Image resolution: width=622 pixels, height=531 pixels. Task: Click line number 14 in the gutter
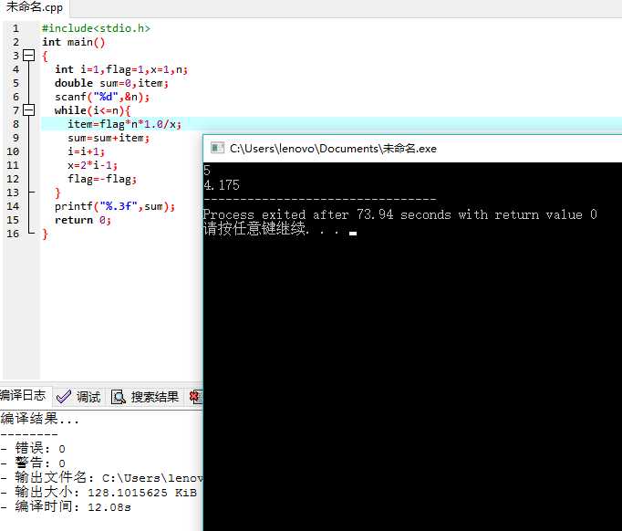coord(13,206)
